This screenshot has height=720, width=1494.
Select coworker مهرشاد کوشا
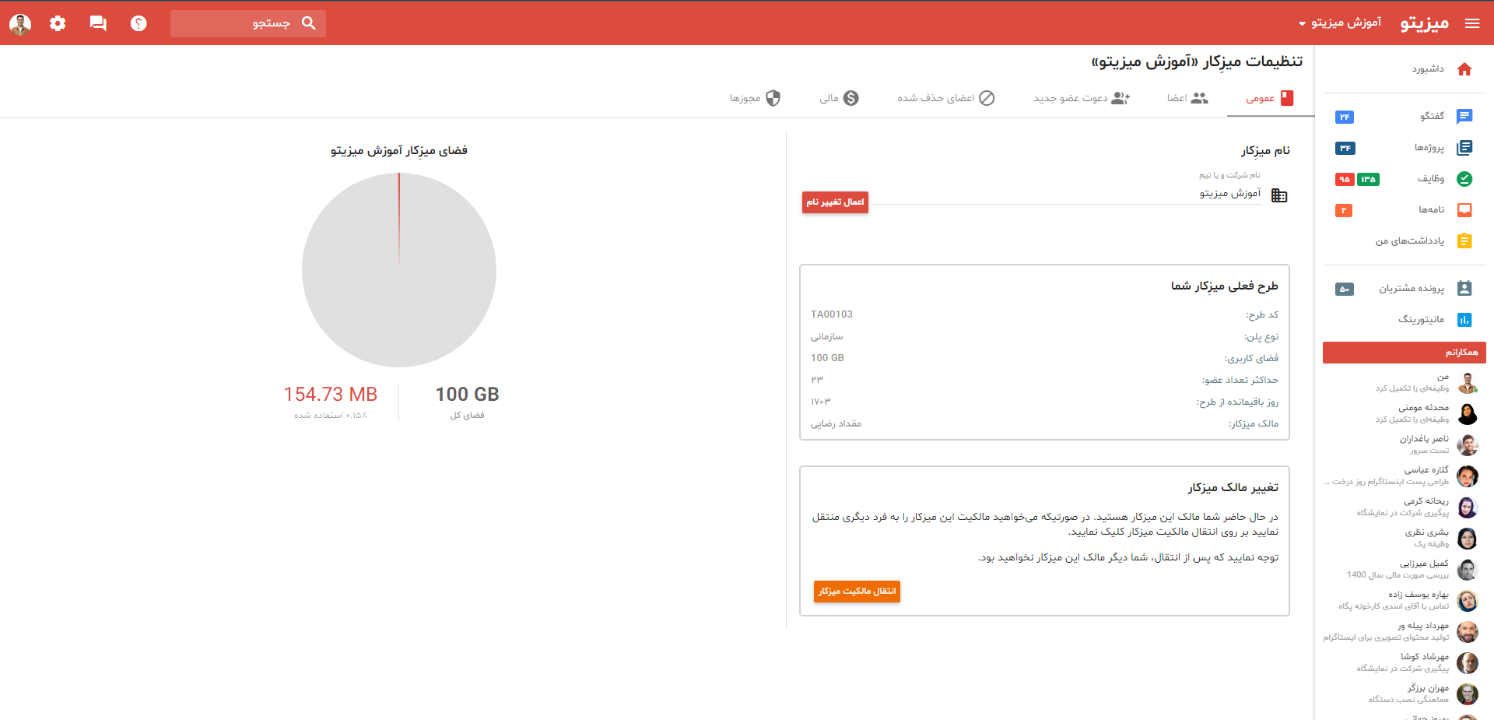pyautogui.click(x=1404, y=662)
